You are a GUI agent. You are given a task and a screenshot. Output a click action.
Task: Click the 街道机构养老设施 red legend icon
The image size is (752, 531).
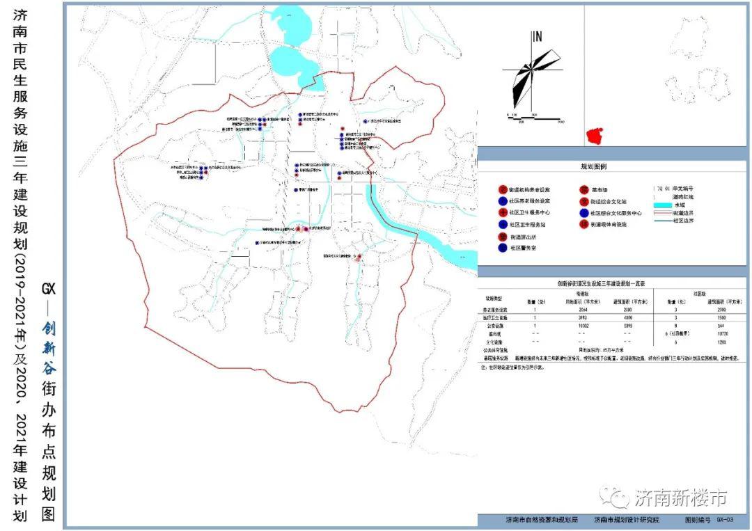(x=503, y=189)
